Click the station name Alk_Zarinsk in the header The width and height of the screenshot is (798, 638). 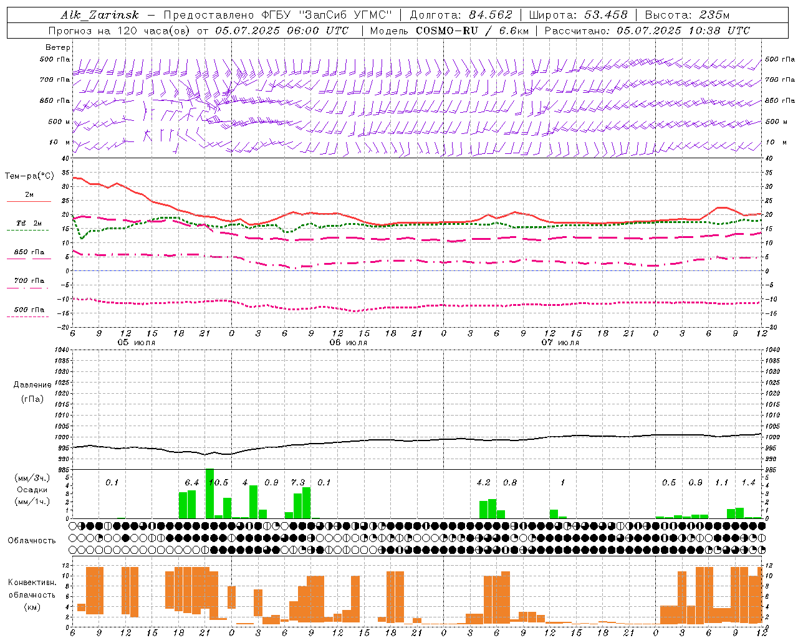[x=100, y=15]
